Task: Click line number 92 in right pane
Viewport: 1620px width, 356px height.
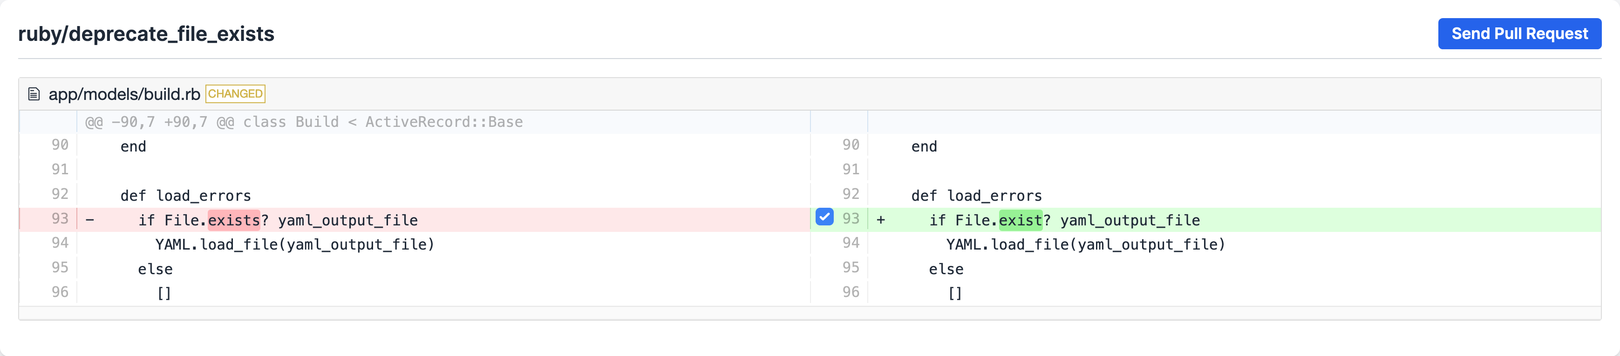Action: pos(850,194)
